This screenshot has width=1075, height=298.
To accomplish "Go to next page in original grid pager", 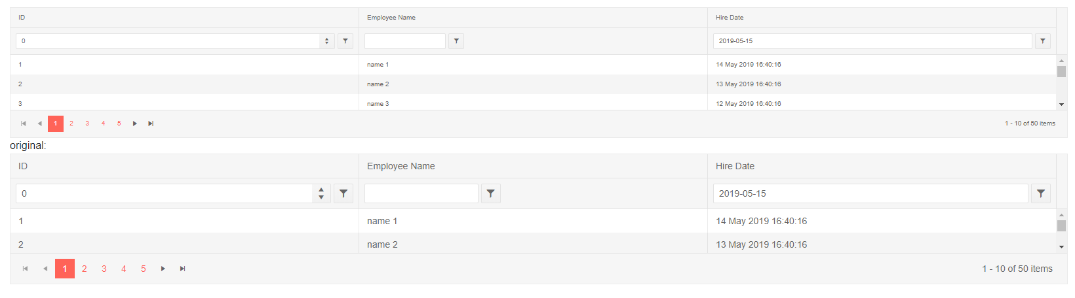I will [x=163, y=269].
